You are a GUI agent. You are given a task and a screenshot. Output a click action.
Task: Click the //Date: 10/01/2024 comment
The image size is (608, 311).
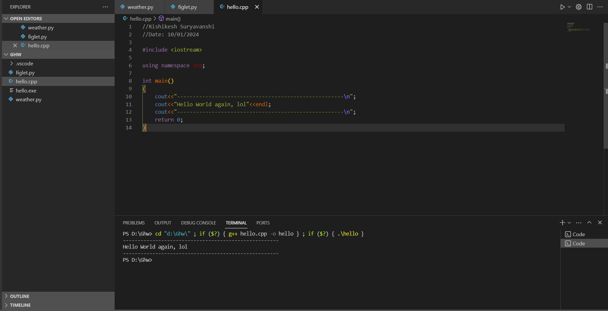click(170, 34)
